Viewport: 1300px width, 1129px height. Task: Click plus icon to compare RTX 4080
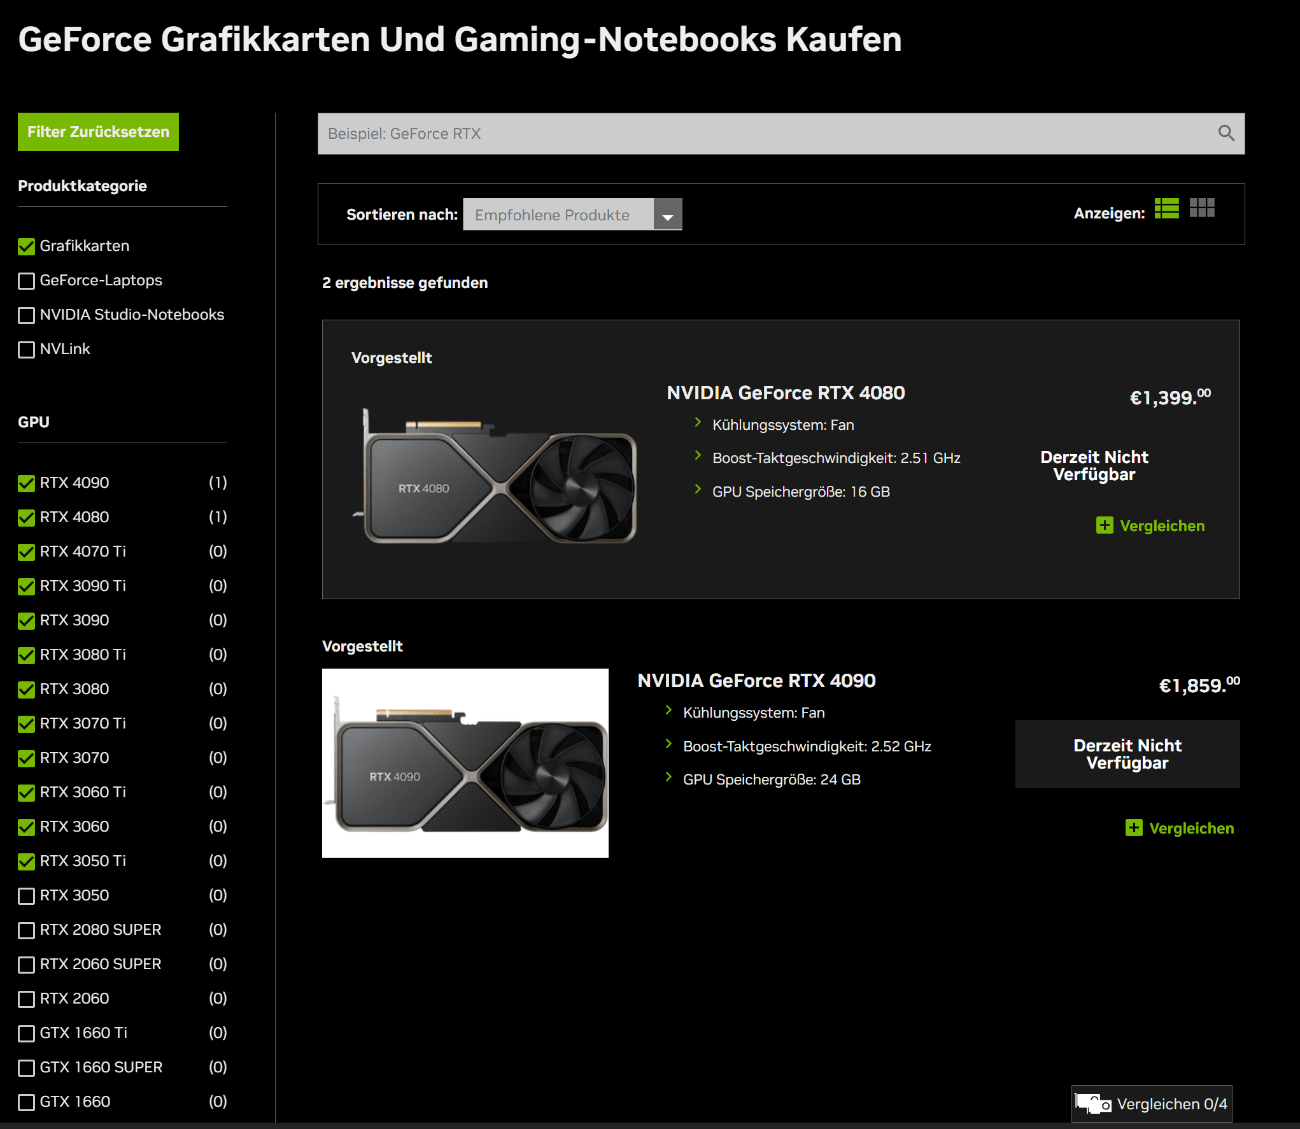[x=1105, y=525]
